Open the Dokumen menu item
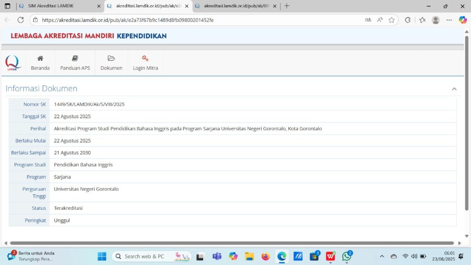 [x=111, y=63]
